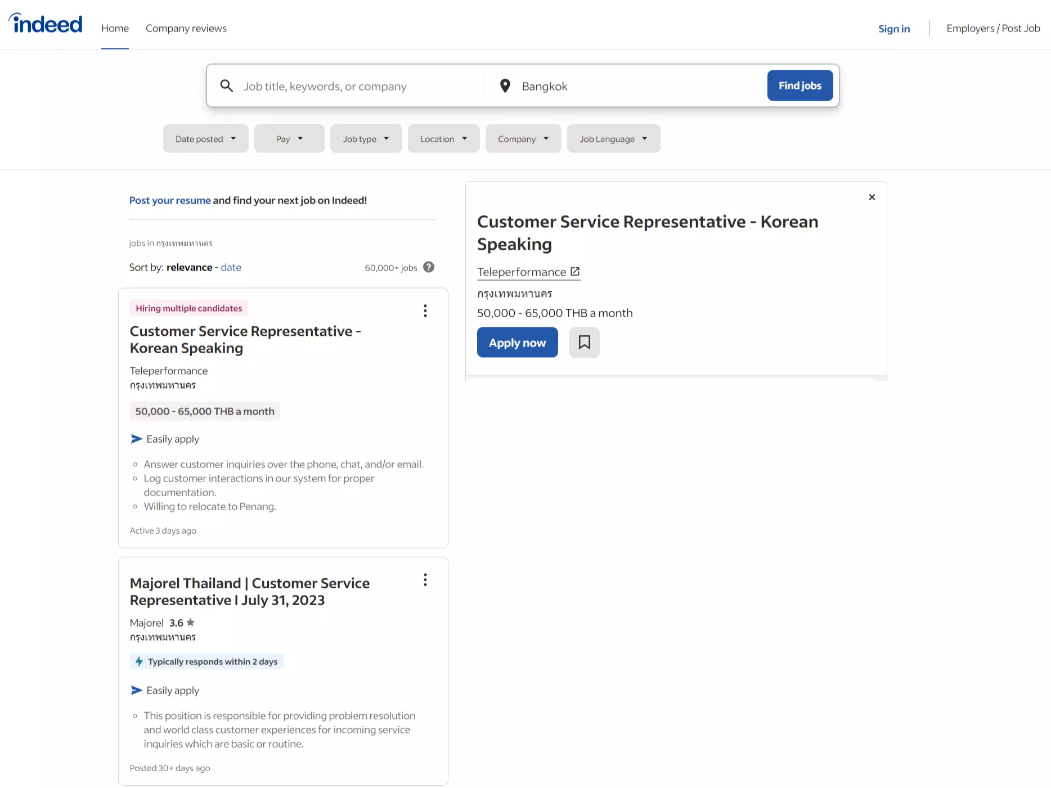Click 'This position is responsible' summary bullet
The width and height of the screenshot is (1051, 788).
(x=280, y=730)
